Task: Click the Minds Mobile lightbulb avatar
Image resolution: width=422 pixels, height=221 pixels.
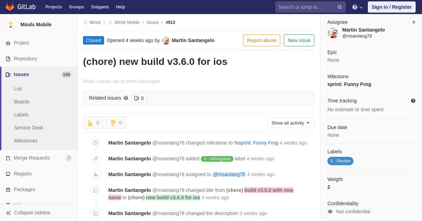Action: pyautogui.click(x=11, y=25)
